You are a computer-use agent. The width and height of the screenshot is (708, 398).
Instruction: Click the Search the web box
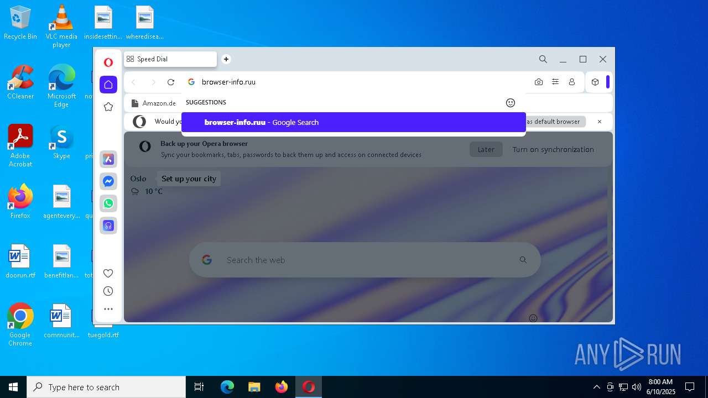click(365, 260)
